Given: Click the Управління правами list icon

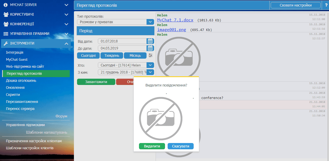Looking at the screenshot, I should click(6, 34).
